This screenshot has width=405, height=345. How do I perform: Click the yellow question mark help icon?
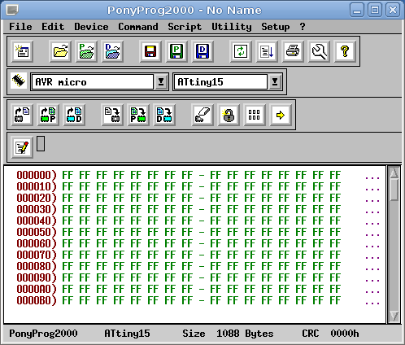(345, 51)
